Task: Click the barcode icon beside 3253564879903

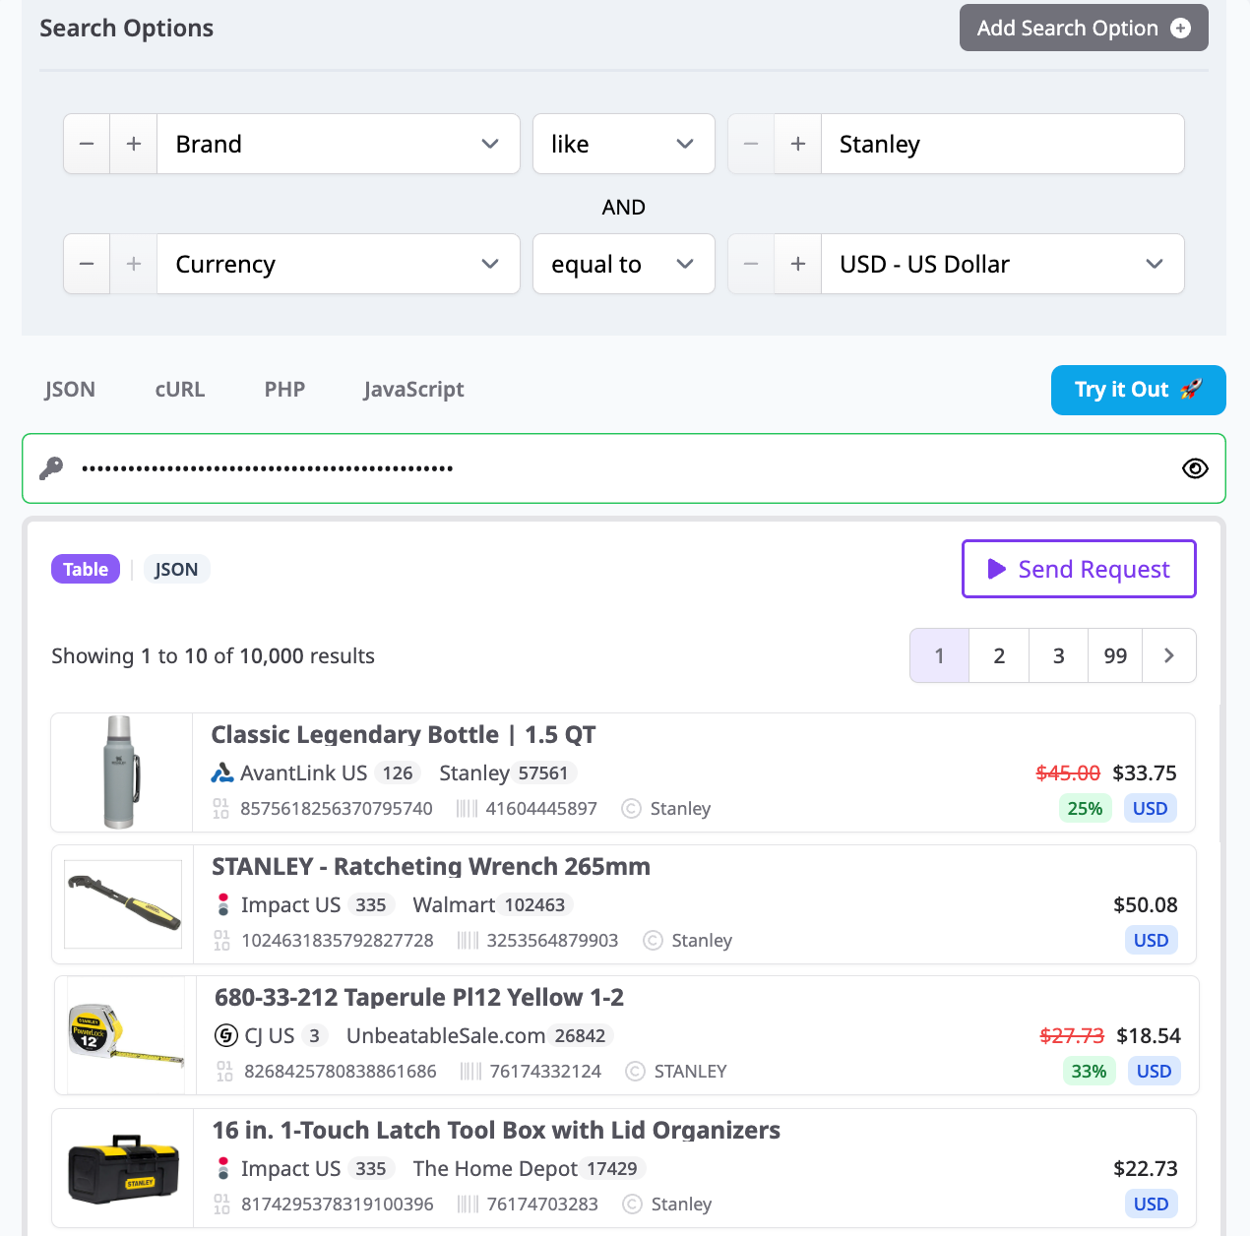Action: point(468,941)
